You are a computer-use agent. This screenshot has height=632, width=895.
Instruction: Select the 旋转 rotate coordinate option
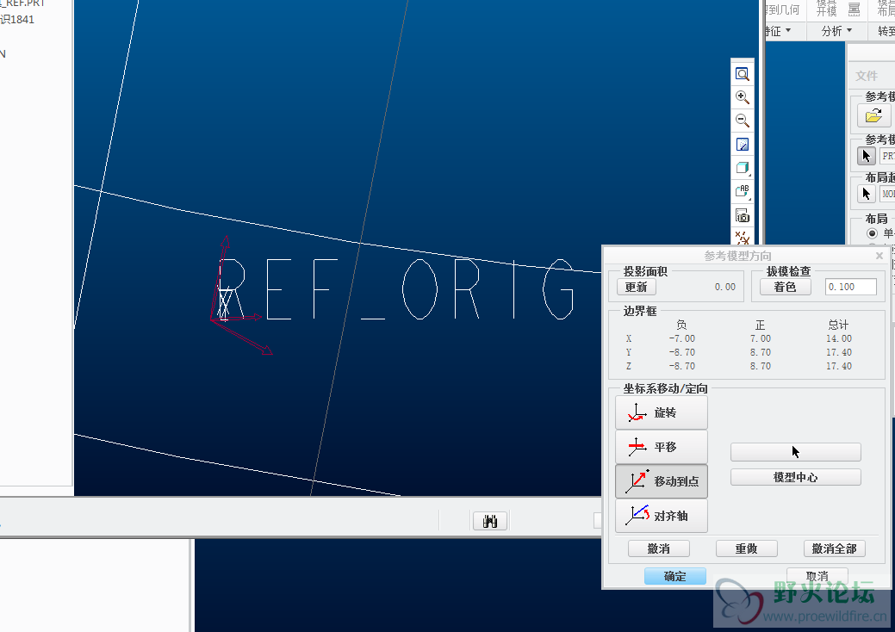click(x=662, y=412)
